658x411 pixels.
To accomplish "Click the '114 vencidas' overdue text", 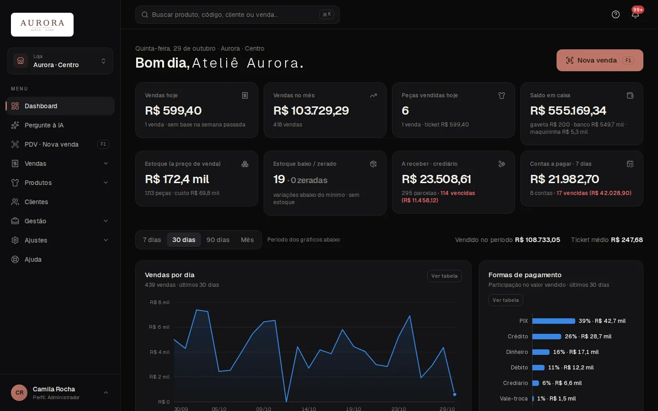I will coord(457,193).
